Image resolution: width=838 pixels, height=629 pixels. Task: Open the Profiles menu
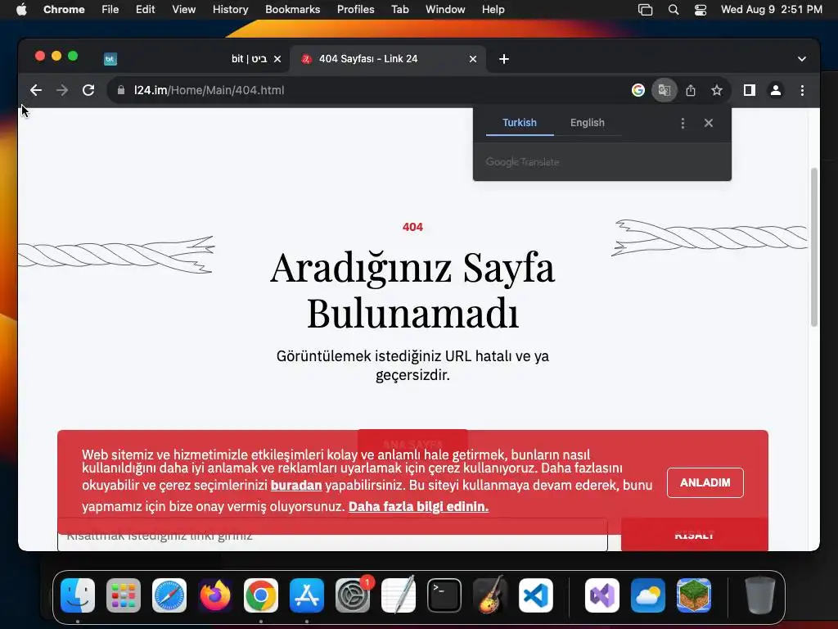click(x=355, y=10)
